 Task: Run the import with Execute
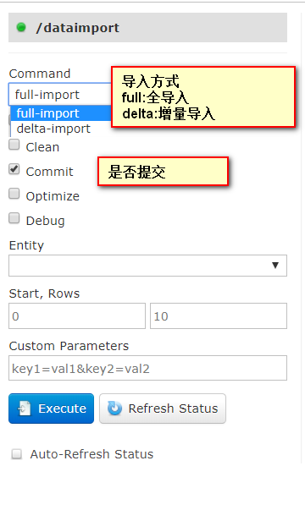click(51, 409)
